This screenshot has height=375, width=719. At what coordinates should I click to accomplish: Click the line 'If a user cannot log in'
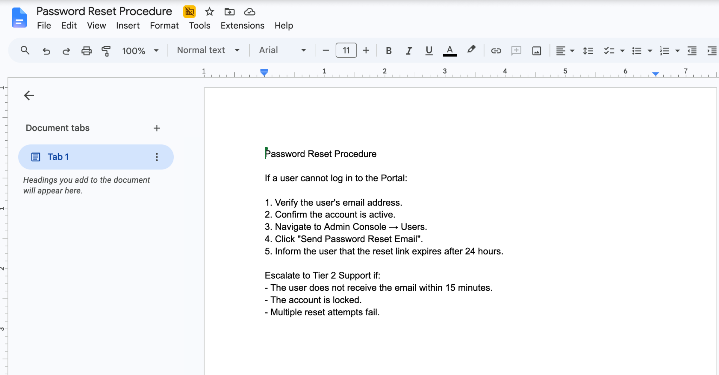click(336, 178)
